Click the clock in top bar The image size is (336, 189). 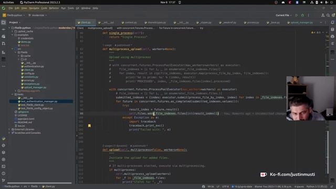tap(168, 2)
